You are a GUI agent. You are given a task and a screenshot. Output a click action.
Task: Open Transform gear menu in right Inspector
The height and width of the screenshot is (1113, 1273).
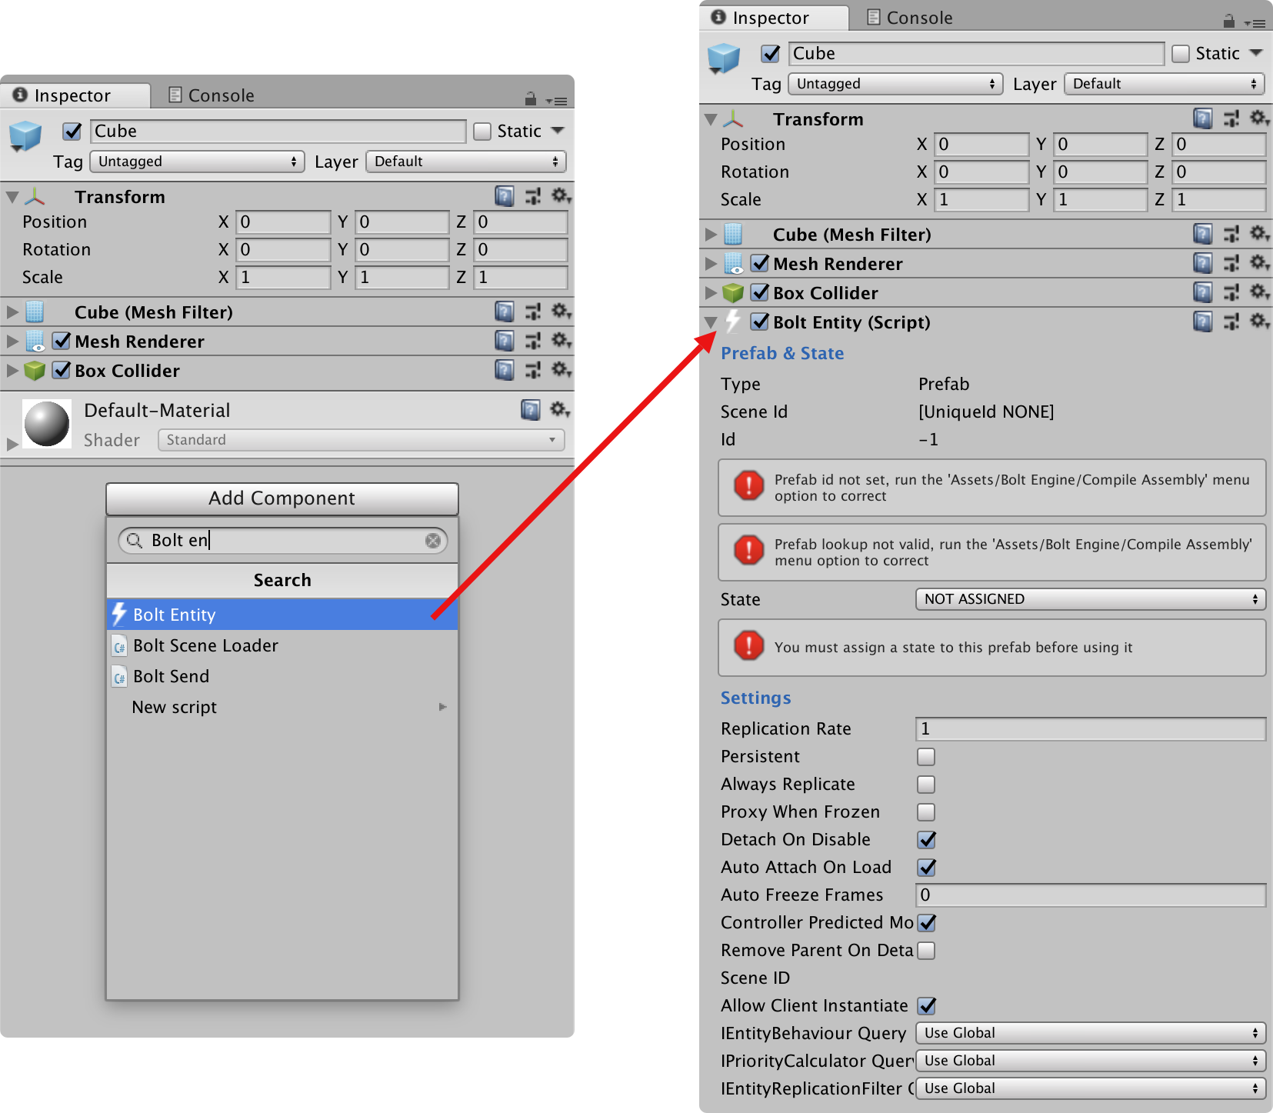[1259, 118]
